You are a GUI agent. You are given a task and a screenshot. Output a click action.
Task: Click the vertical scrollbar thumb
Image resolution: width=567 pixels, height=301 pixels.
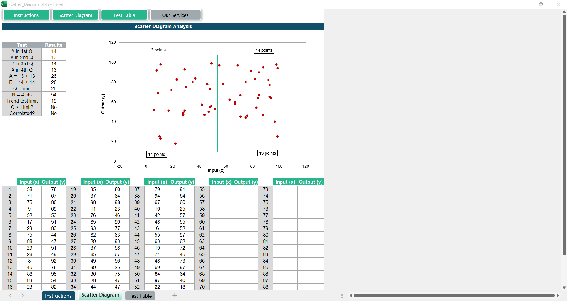[564, 133]
